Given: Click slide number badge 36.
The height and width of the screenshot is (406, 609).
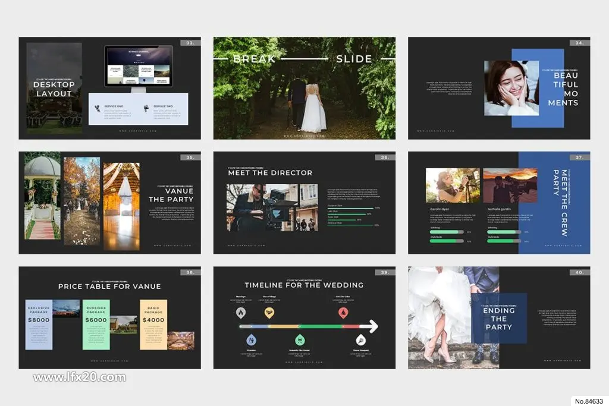Looking at the screenshot, I should pos(385,157).
